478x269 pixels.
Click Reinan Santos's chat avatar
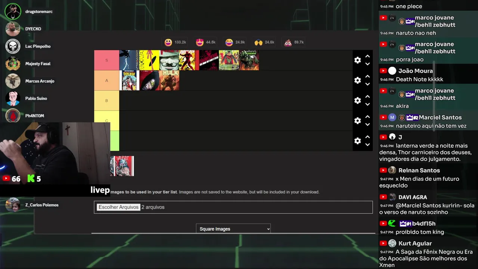tap(392, 170)
